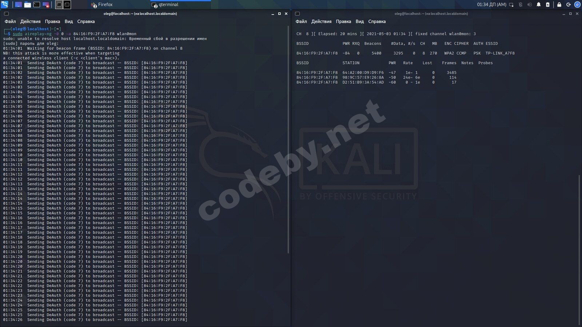582x327 pixels.
Task: Open Файл menu in the aireplay-ng terminal
Action: (x=10, y=21)
